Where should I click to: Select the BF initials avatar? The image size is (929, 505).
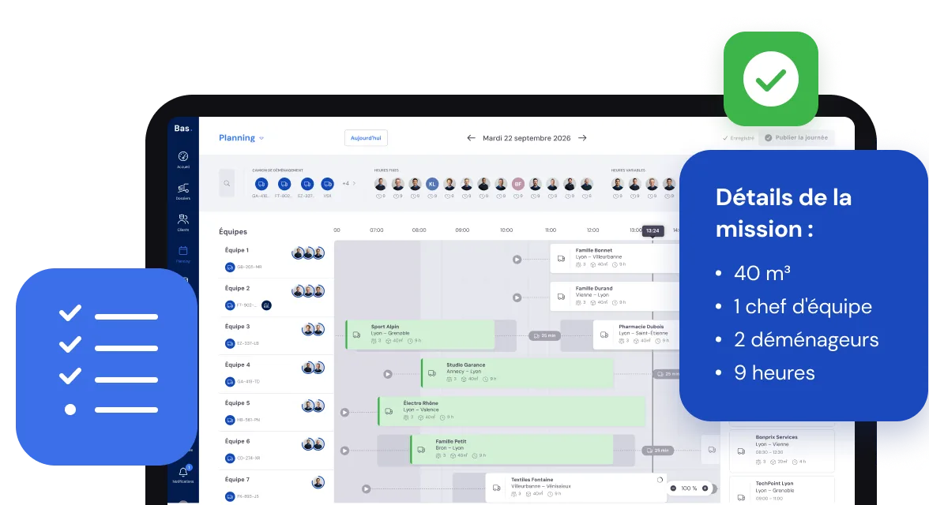pyautogui.click(x=518, y=184)
